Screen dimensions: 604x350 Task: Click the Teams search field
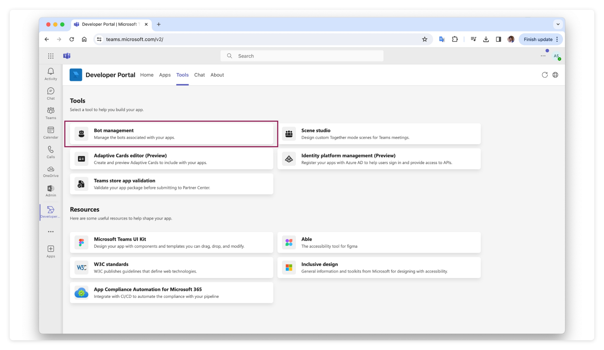tap(302, 56)
